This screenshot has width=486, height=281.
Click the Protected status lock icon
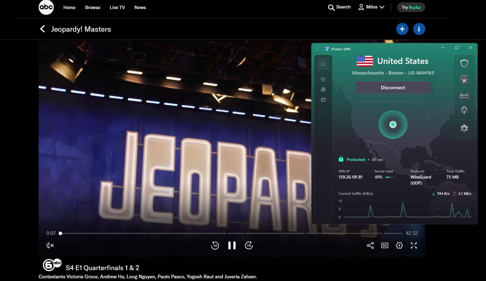[x=341, y=159]
